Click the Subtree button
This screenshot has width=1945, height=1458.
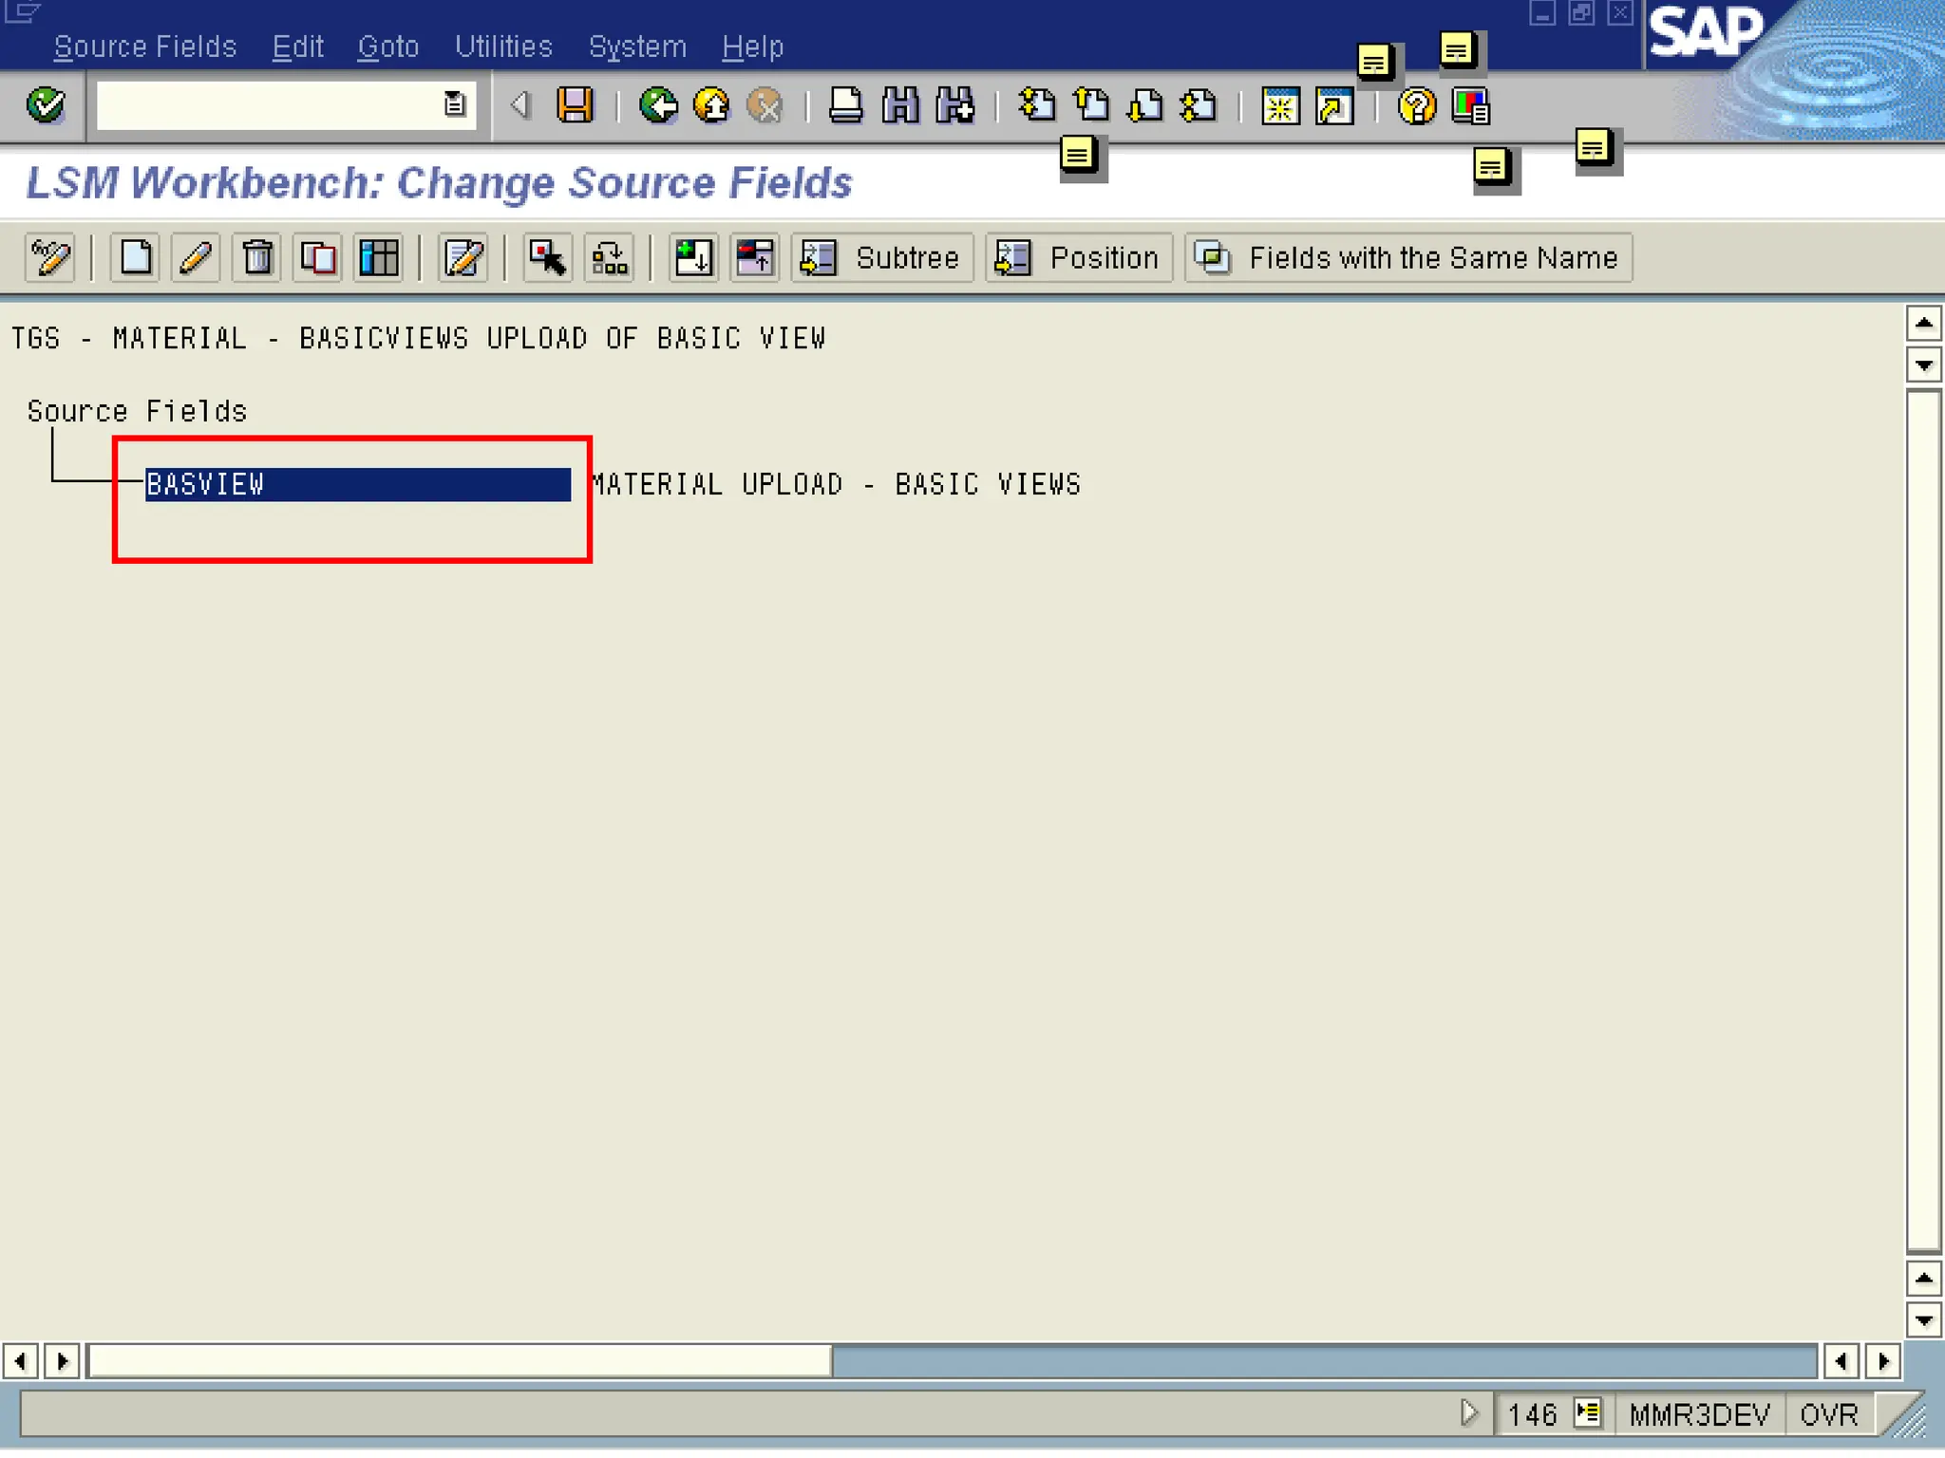882,257
